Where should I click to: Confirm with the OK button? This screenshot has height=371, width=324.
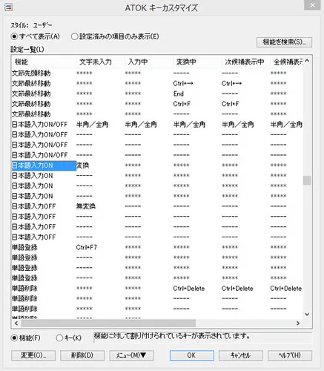[192, 355]
